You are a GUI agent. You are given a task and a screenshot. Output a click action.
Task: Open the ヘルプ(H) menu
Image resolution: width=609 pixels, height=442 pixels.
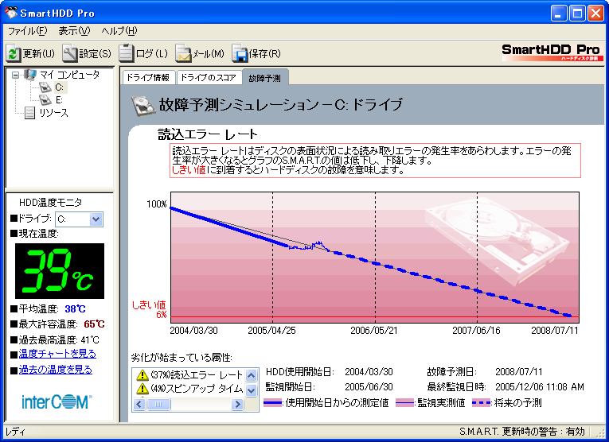(119, 31)
